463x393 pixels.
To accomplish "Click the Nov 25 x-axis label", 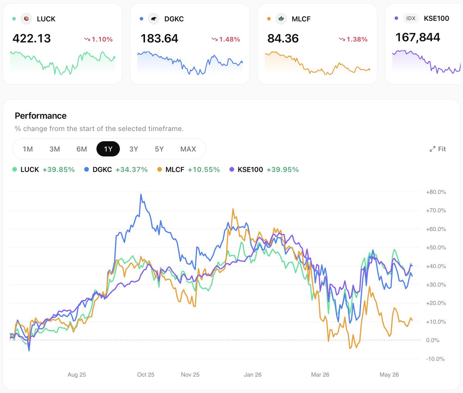I will point(190,374).
